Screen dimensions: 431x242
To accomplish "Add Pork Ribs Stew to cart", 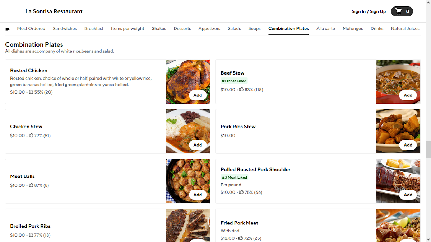I will click(x=408, y=145).
